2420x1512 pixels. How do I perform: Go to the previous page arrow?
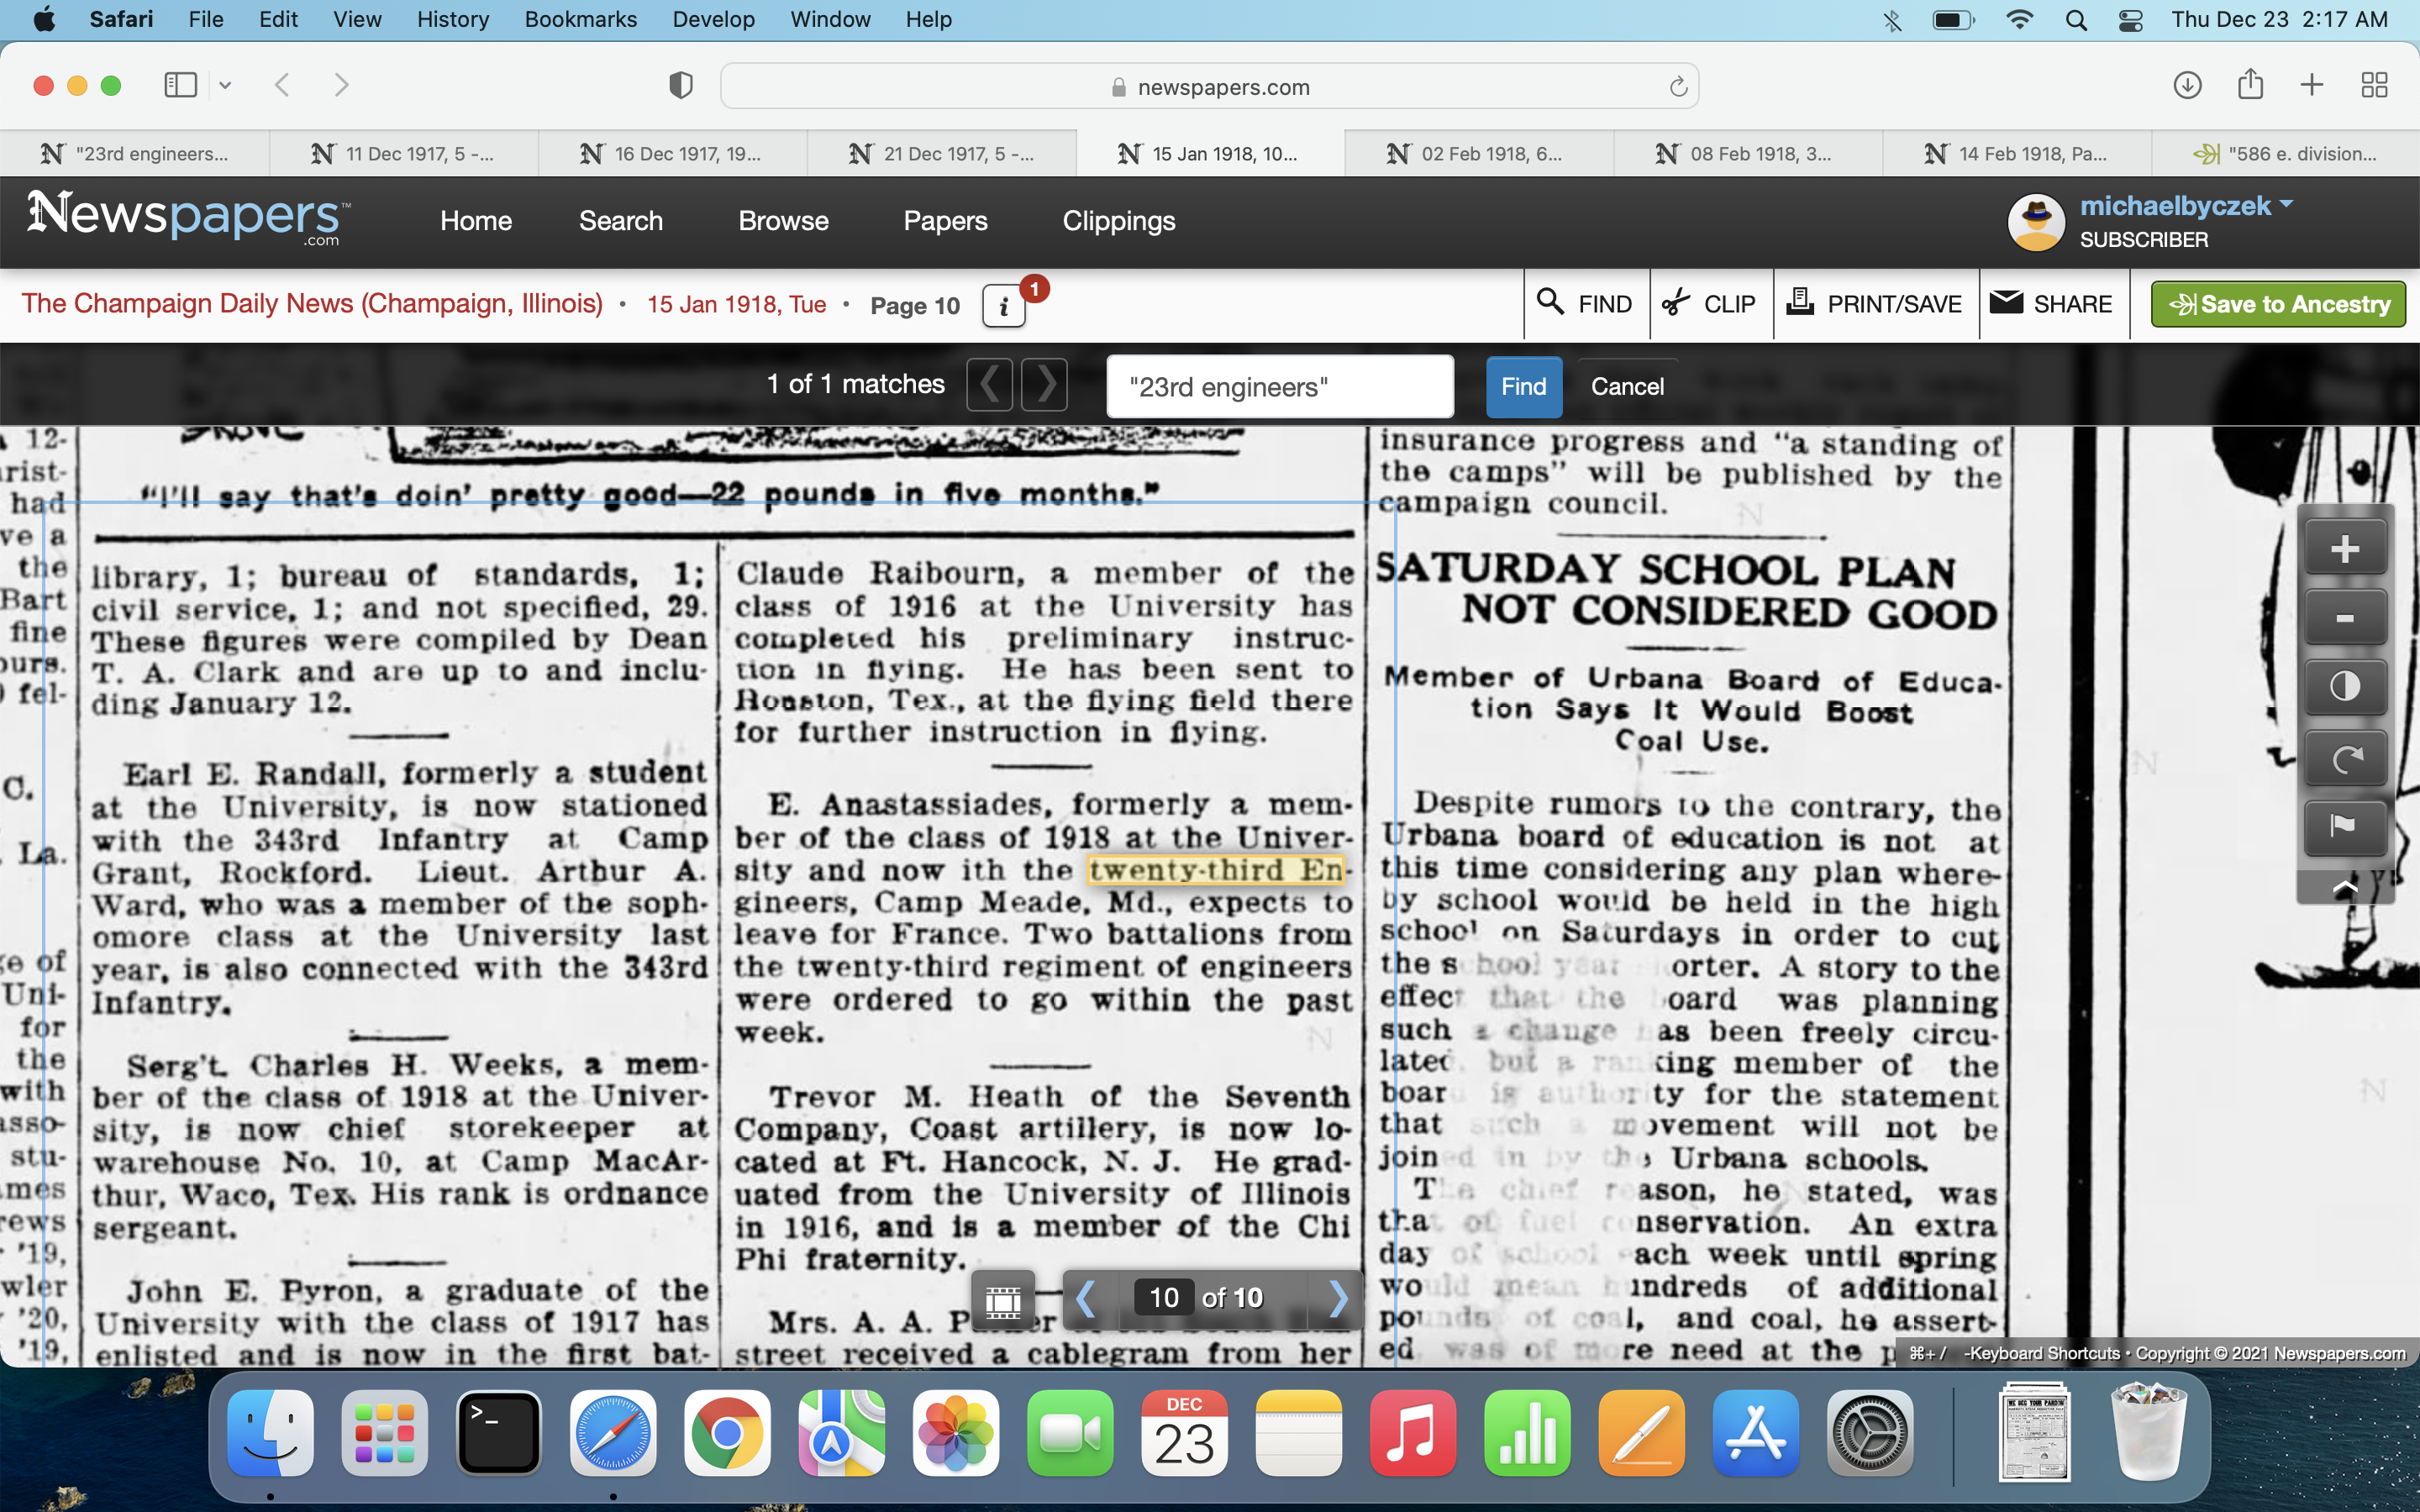pos(1086,1298)
